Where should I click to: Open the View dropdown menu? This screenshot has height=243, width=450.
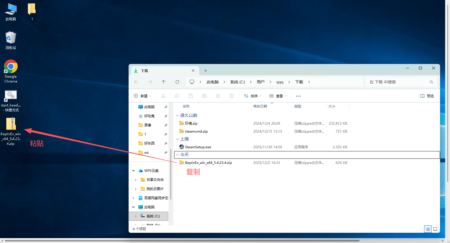(278, 96)
